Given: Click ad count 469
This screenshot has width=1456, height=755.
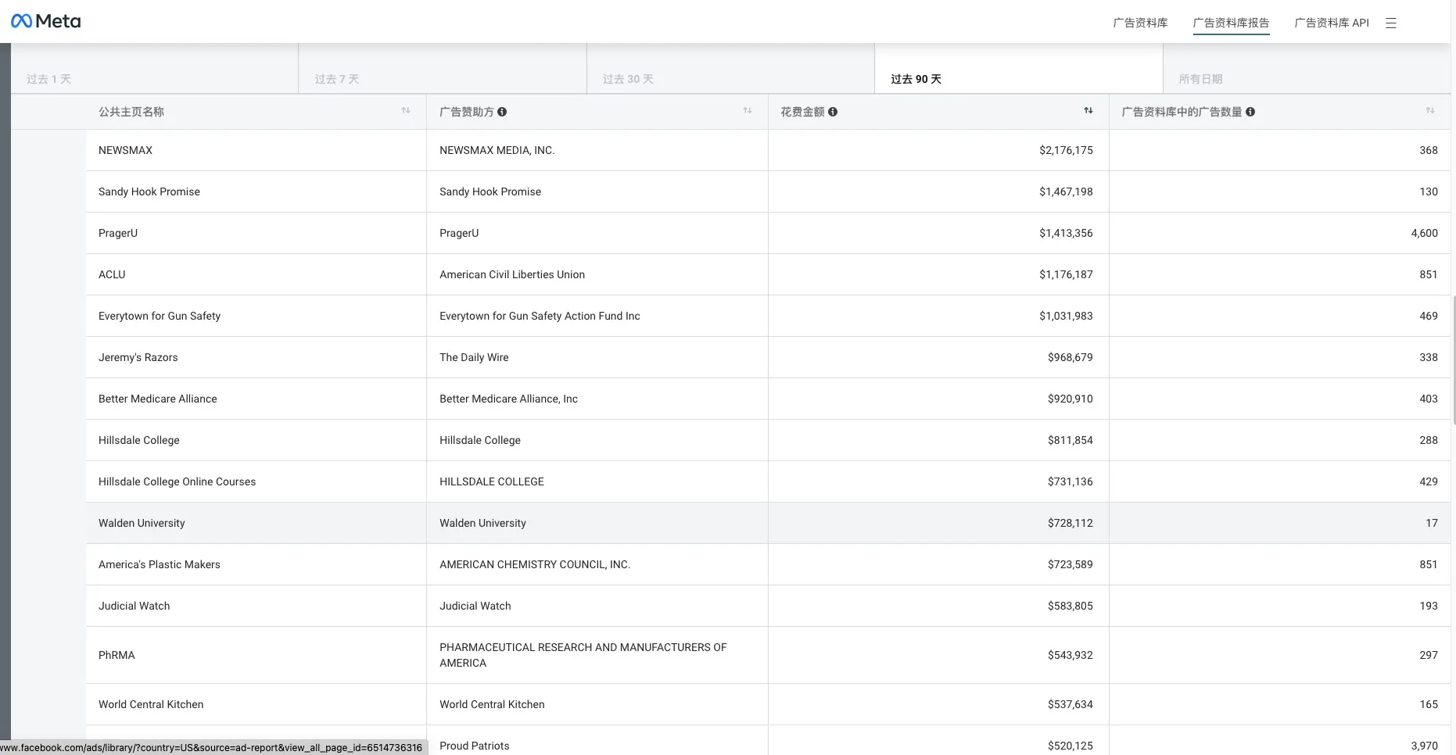Looking at the screenshot, I should (x=1429, y=316).
